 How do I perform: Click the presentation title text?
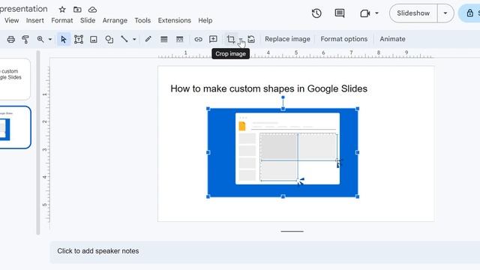(23, 9)
